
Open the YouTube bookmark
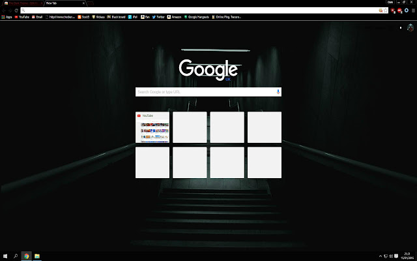tap(22, 17)
